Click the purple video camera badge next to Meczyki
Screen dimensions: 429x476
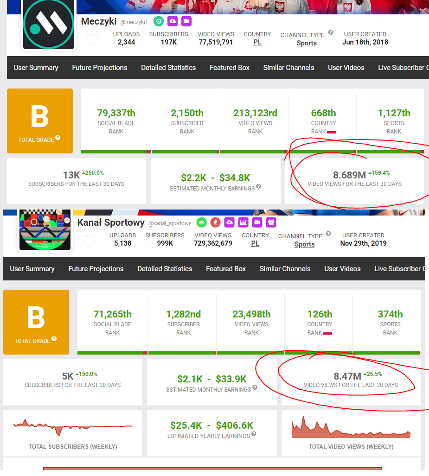(x=186, y=21)
